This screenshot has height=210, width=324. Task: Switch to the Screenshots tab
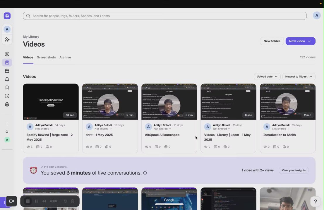pos(46,57)
